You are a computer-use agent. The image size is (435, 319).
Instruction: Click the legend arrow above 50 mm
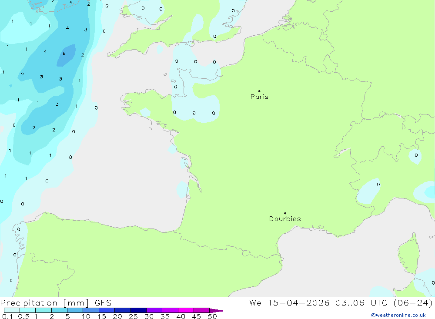tap(217, 311)
